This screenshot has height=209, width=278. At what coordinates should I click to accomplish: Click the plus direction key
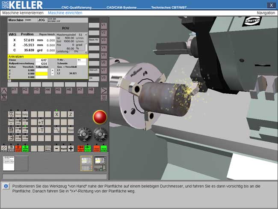pos(71,149)
